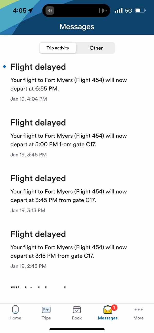Tap the Messages tab label
The height and width of the screenshot is (333, 154).
coord(108,318)
